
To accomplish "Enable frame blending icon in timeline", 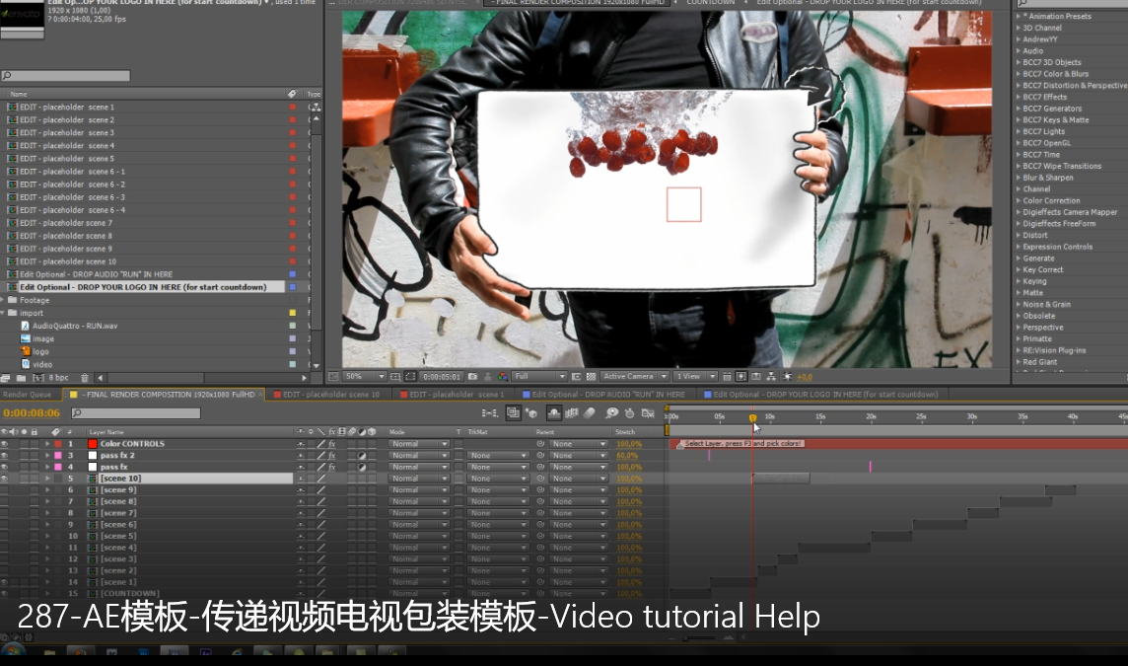I will point(571,413).
